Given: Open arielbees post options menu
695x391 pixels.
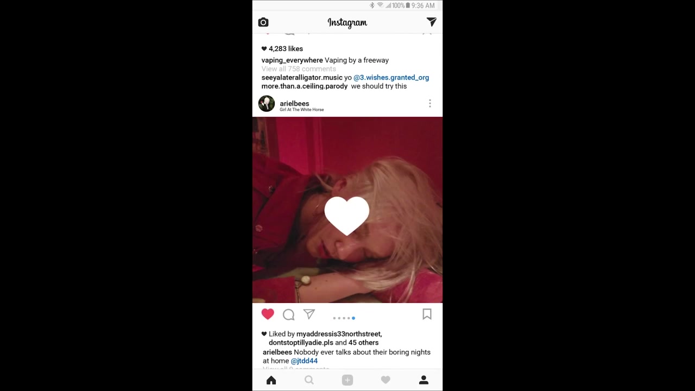Looking at the screenshot, I should [429, 103].
